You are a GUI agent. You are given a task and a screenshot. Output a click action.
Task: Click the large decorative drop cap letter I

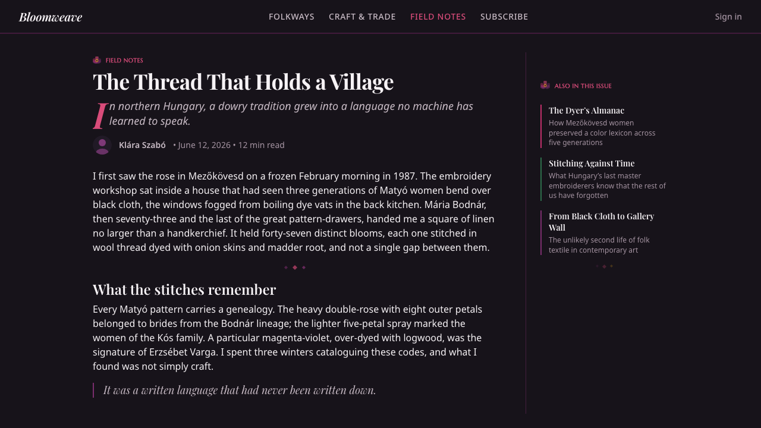click(x=100, y=115)
